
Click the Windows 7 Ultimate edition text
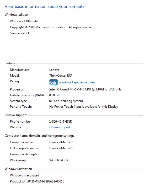[x=24, y=21]
